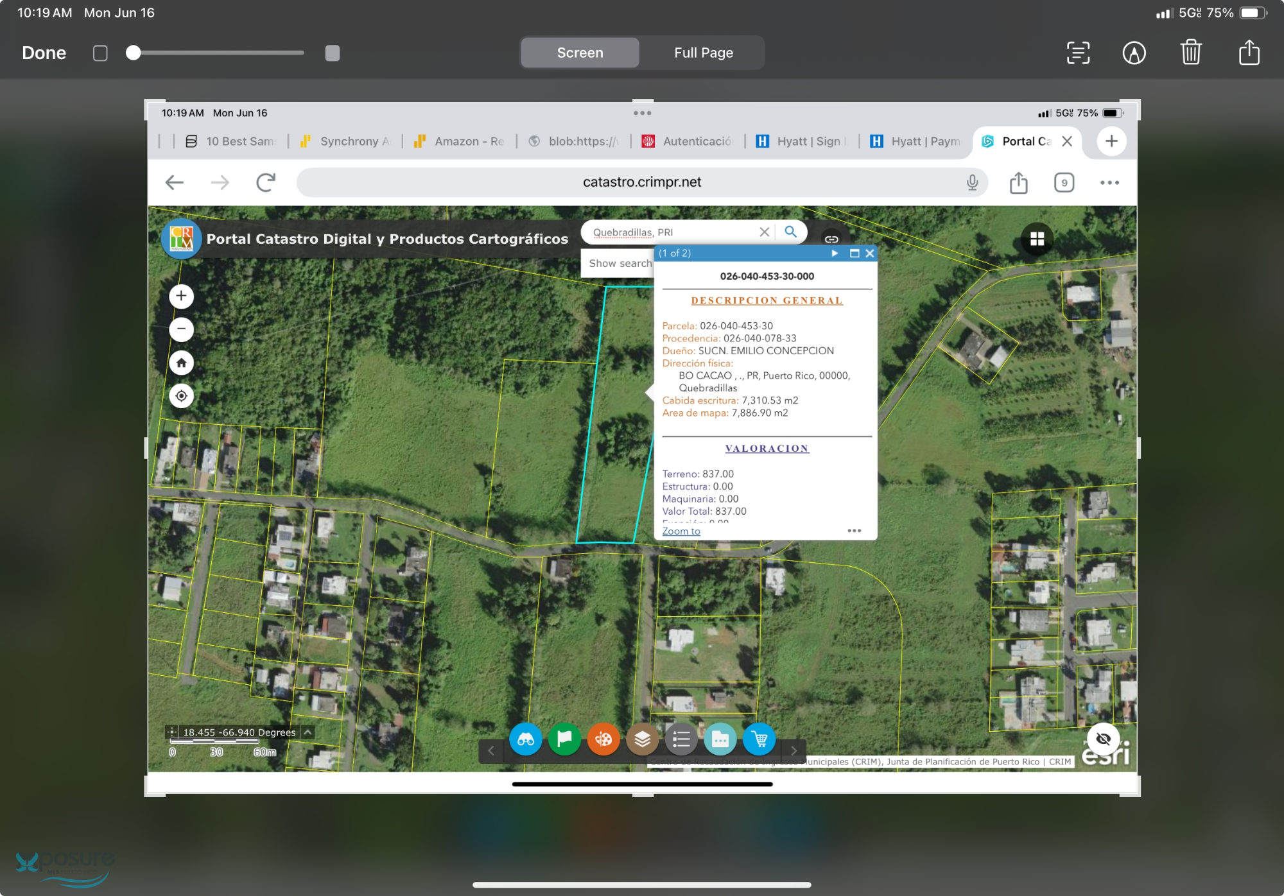Zoom in on the map

coord(182,296)
